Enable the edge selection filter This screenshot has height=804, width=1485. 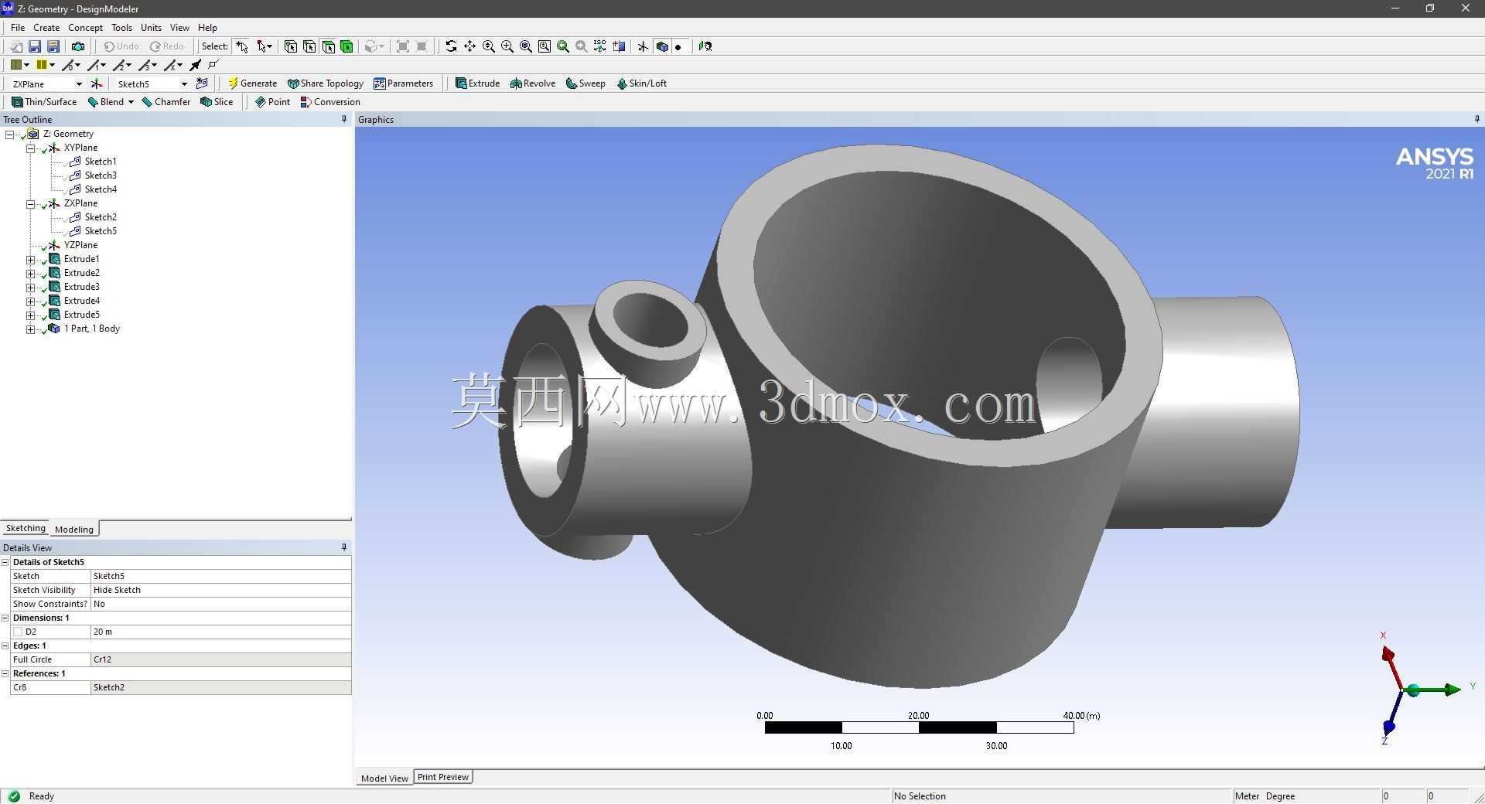tap(309, 46)
